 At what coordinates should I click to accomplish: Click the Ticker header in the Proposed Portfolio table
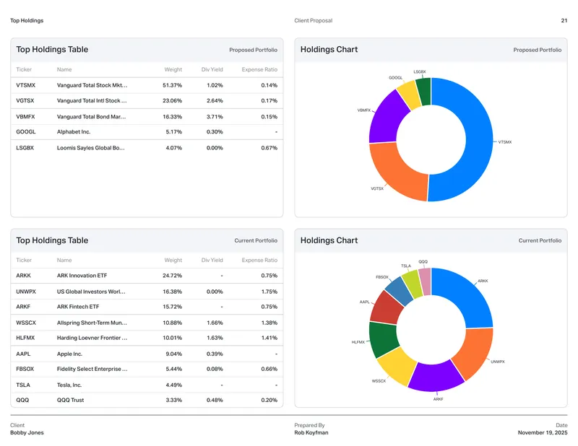point(24,69)
